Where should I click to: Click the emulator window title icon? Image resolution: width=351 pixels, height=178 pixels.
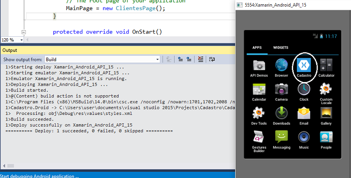click(240, 5)
